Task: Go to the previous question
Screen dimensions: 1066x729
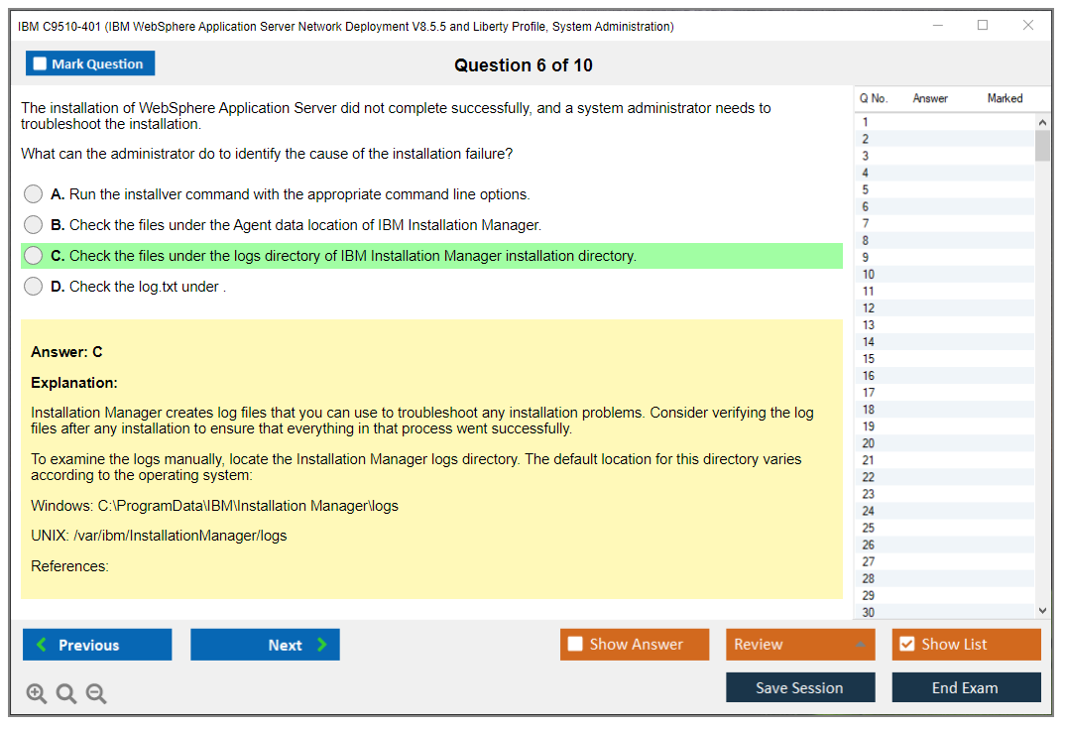Action: click(x=97, y=645)
